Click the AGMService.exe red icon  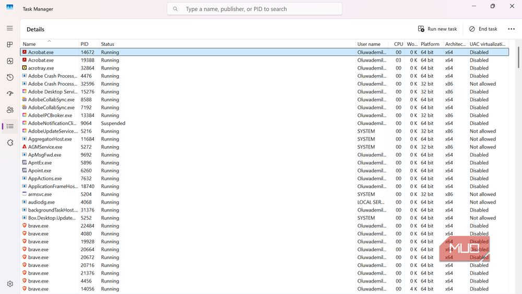pyautogui.click(x=25, y=147)
